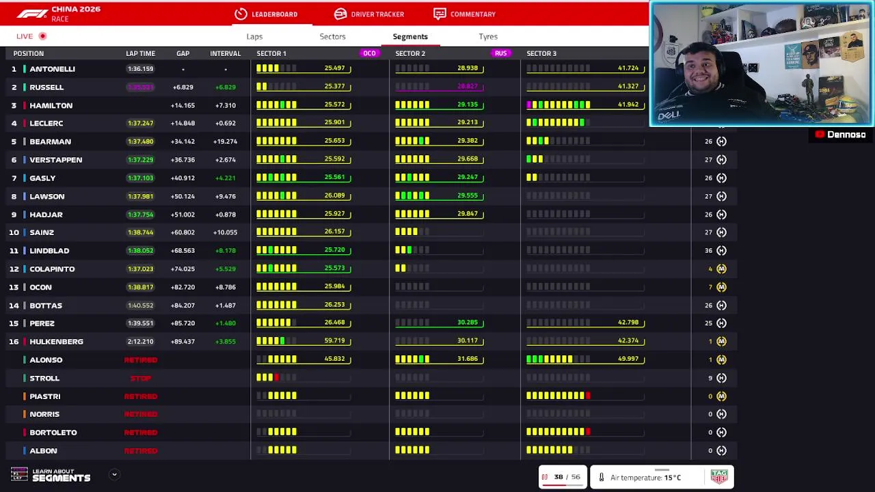Click the Sector 3 column header
The image size is (875, 492).
coord(541,53)
